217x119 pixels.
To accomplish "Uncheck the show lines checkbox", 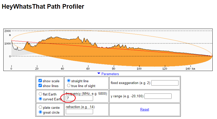I will [x=40, y=86].
